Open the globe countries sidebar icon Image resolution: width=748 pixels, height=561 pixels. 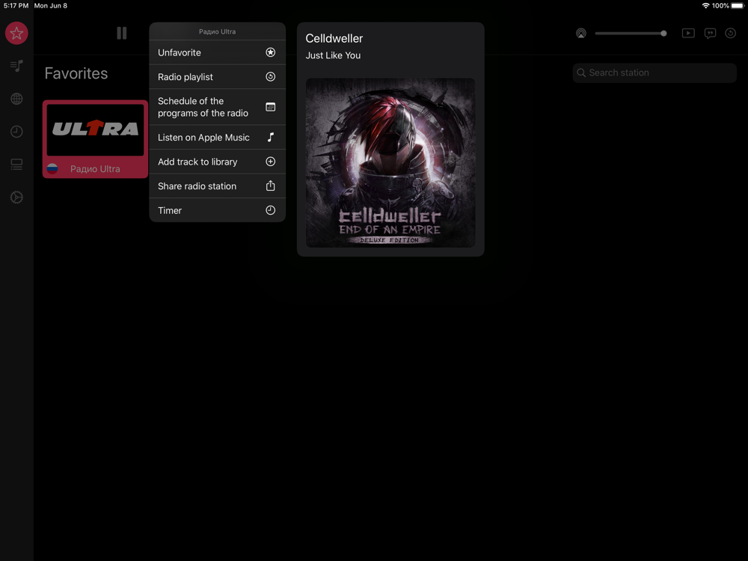click(x=16, y=99)
